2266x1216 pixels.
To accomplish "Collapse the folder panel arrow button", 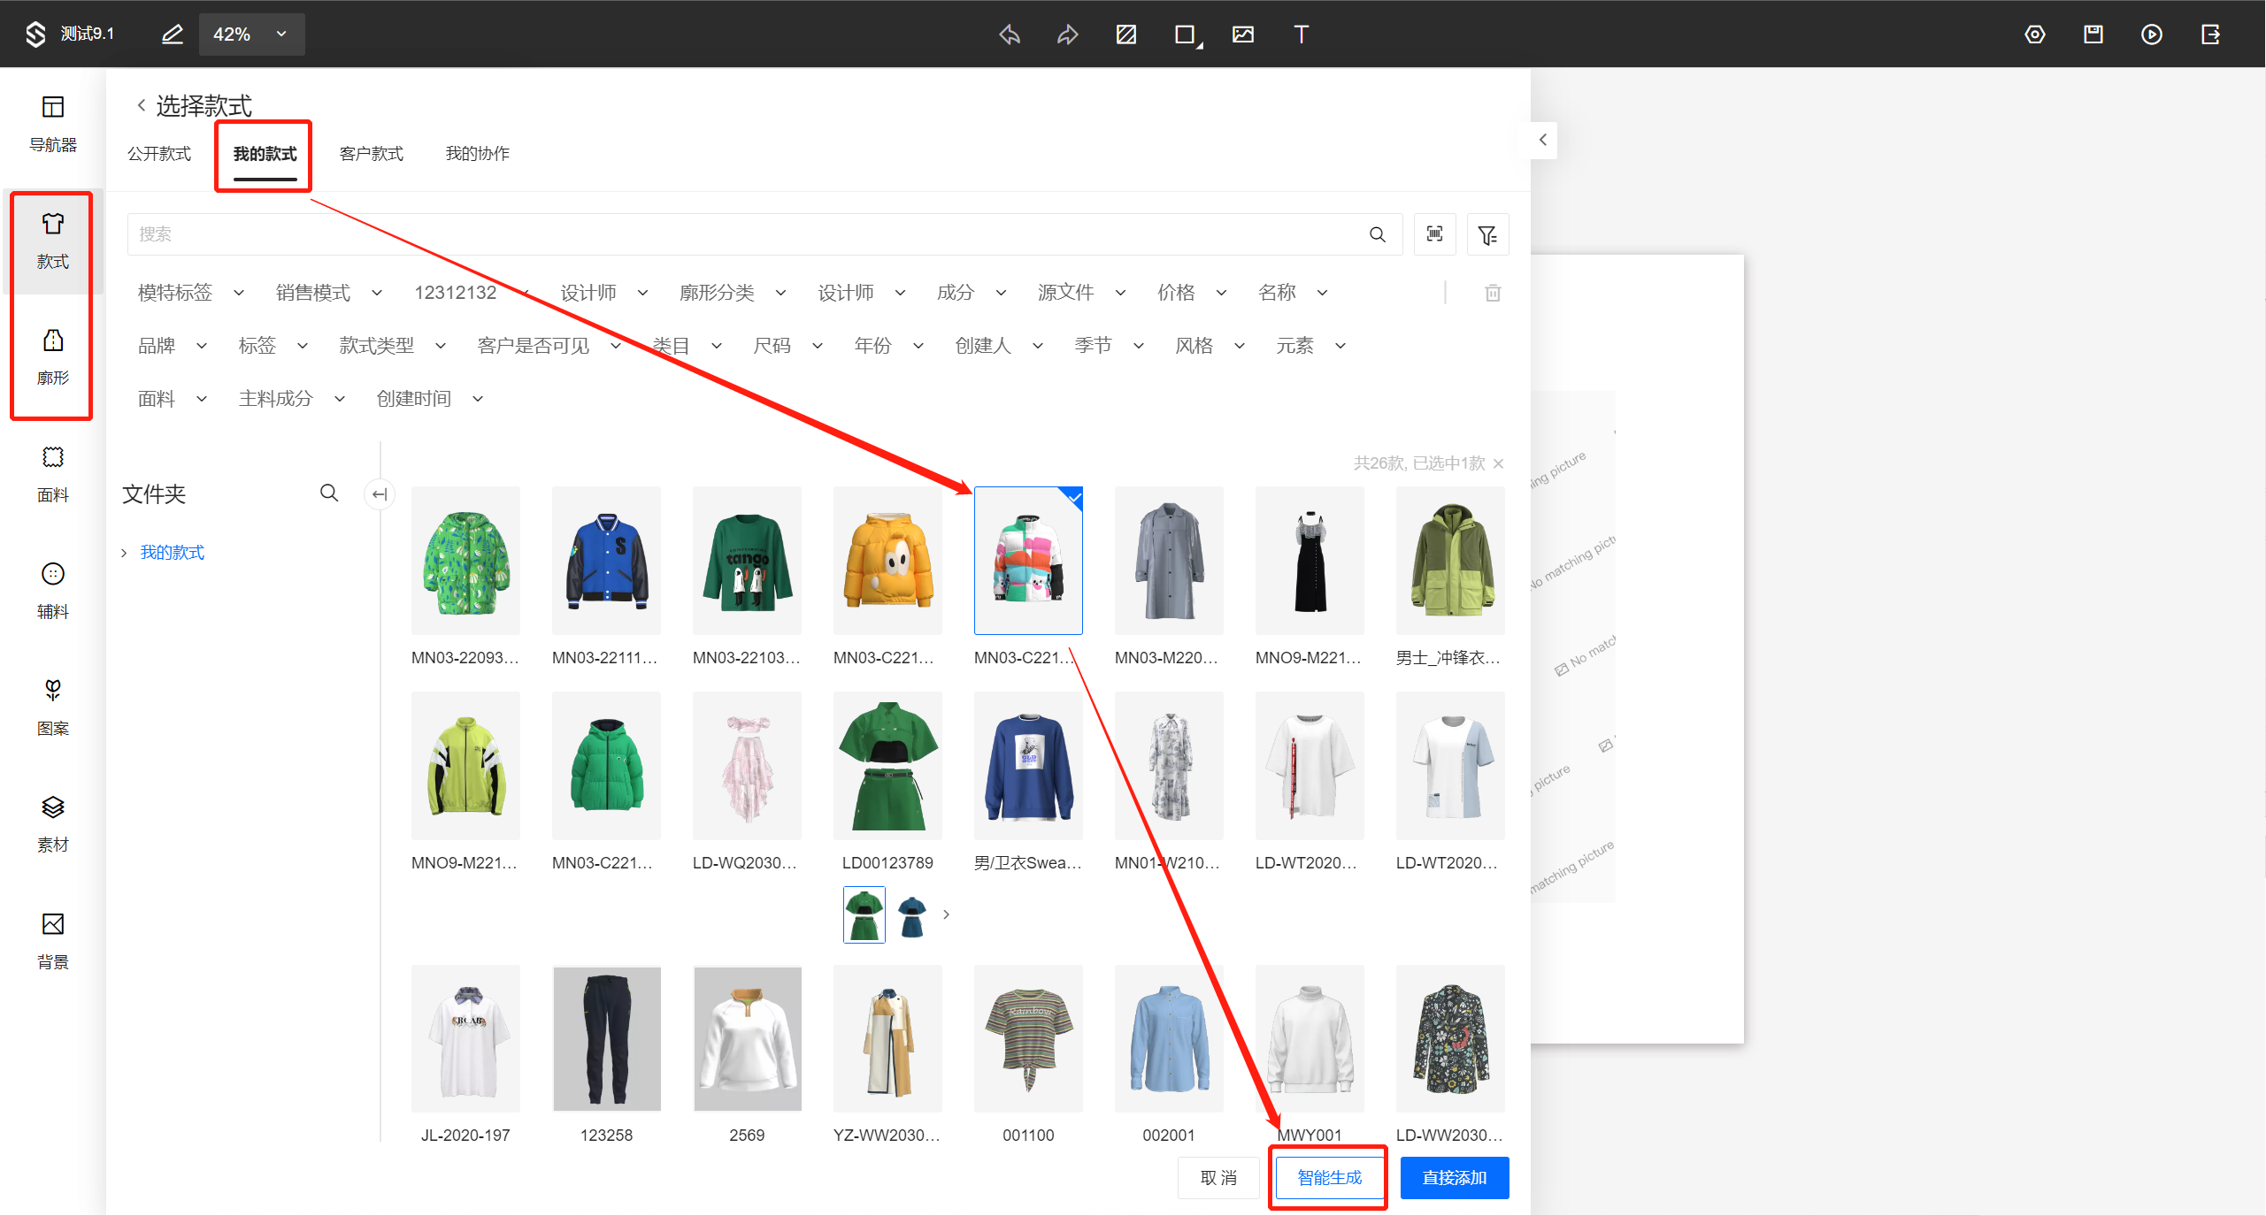I will point(380,494).
